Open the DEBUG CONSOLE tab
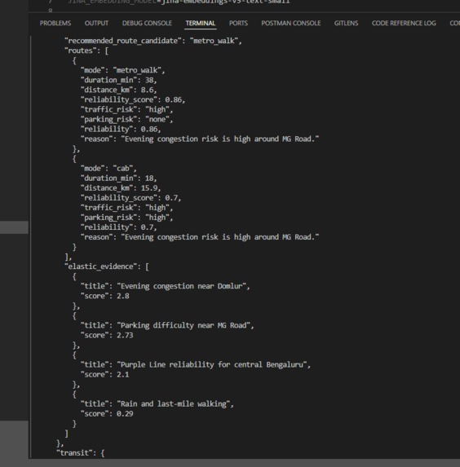Screen dimensions: 460x467 147,24
